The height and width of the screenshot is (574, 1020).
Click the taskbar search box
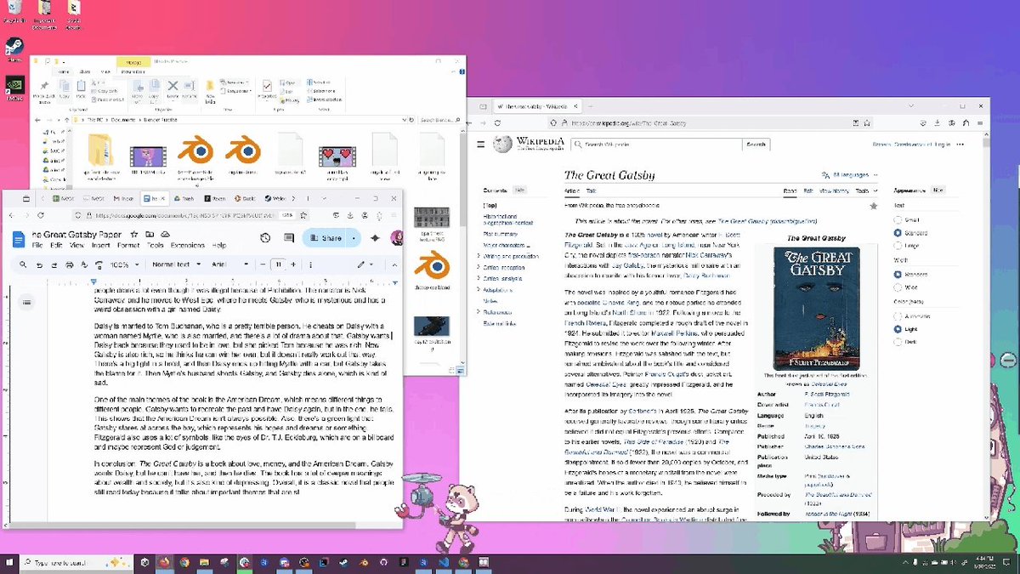76,563
